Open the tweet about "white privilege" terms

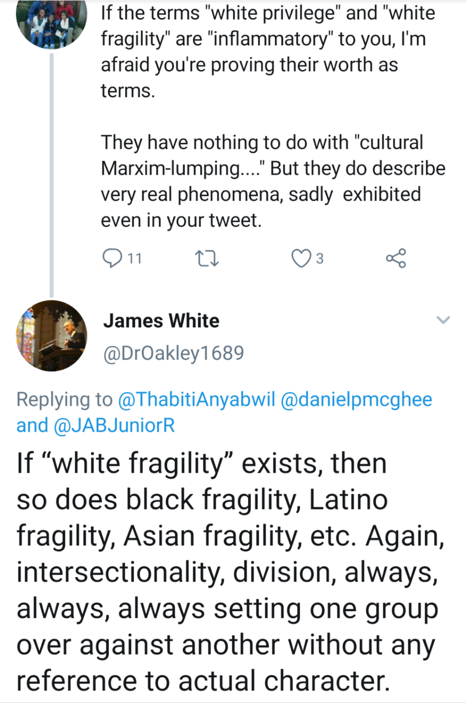click(x=261, y=52)
